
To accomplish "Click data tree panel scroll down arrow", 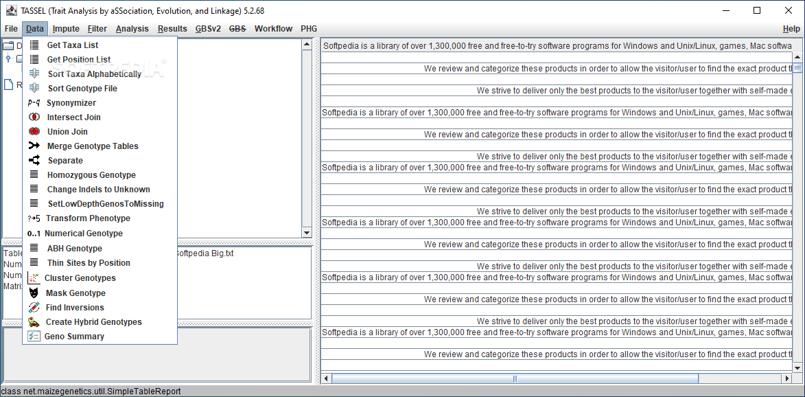I will (307, 232).
